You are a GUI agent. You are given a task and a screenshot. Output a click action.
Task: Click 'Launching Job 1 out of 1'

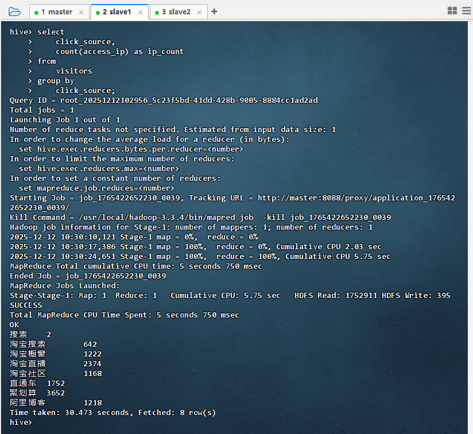click(x=65, y=120)
